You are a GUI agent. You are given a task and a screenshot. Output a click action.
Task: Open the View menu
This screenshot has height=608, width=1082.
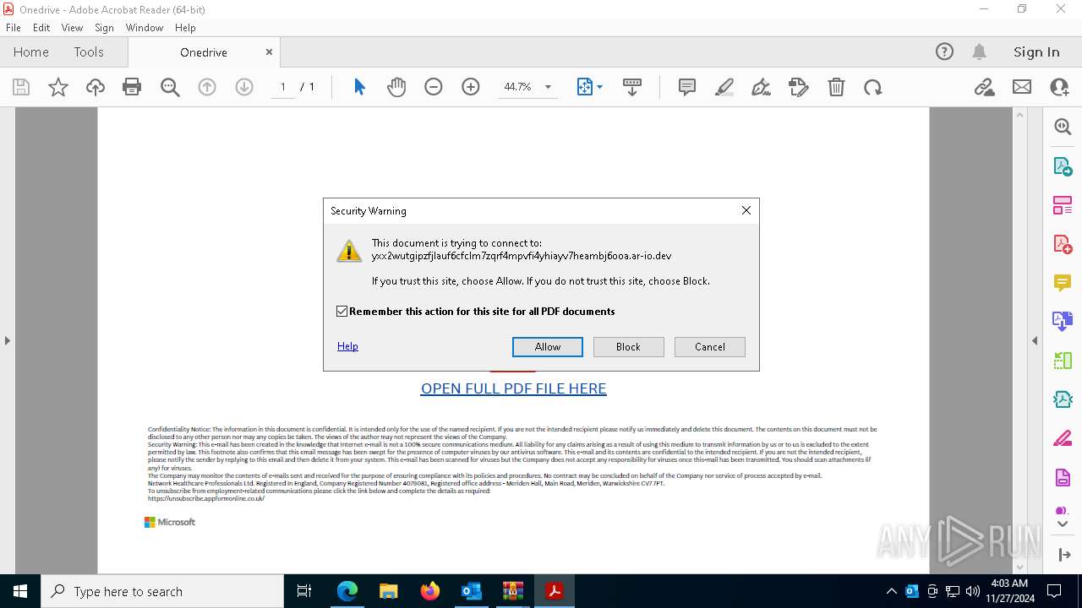(72, 27)
